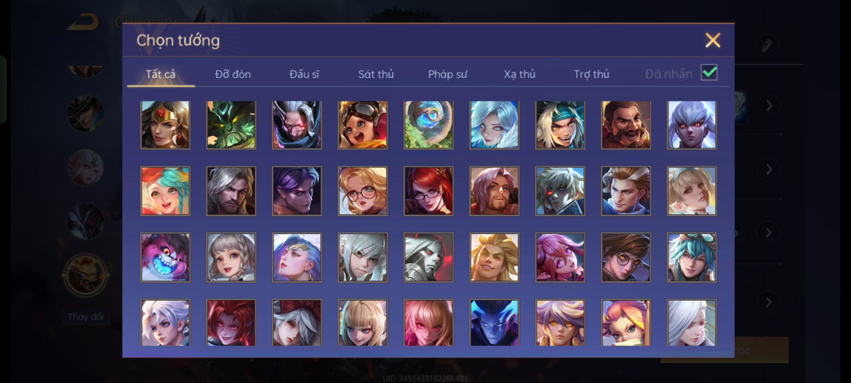Select the Wonder Woman hero portrait
Image resolution: width=851 pixels, height=383 pixels.
165,125
